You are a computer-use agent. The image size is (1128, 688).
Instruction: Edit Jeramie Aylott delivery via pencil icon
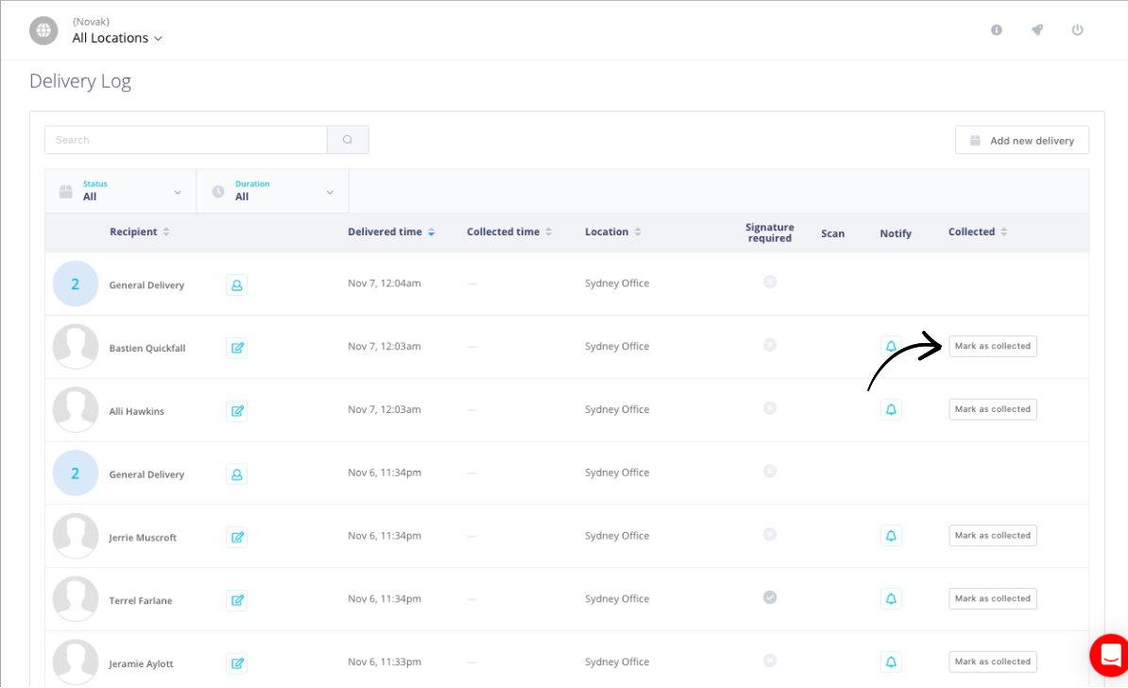(237, 663)
